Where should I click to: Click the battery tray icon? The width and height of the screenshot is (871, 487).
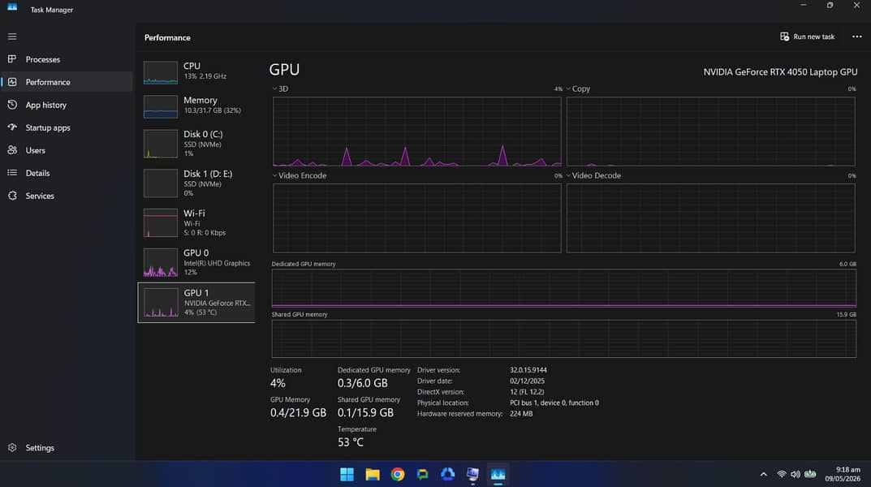810,474
